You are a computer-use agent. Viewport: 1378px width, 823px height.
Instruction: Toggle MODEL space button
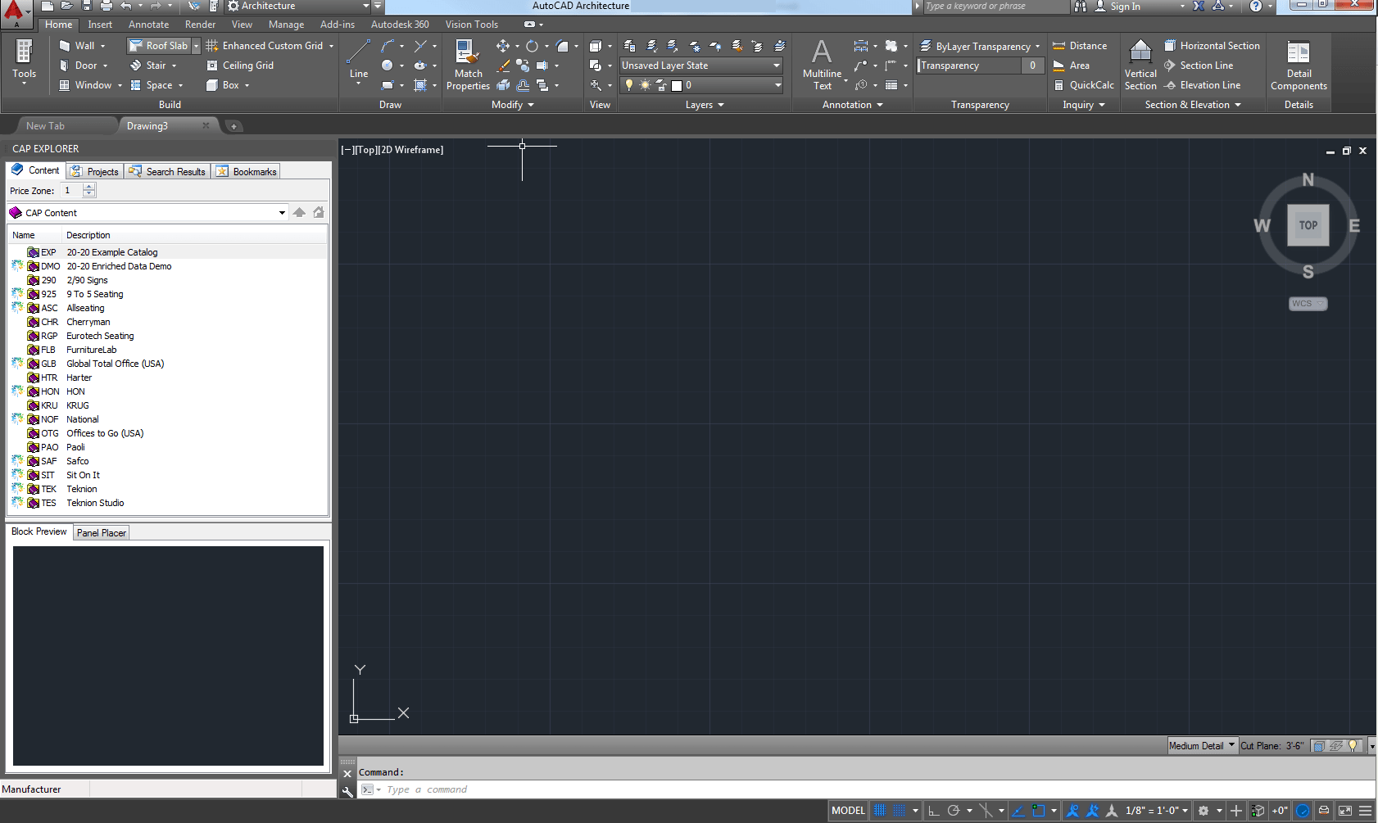pos(848,811)
